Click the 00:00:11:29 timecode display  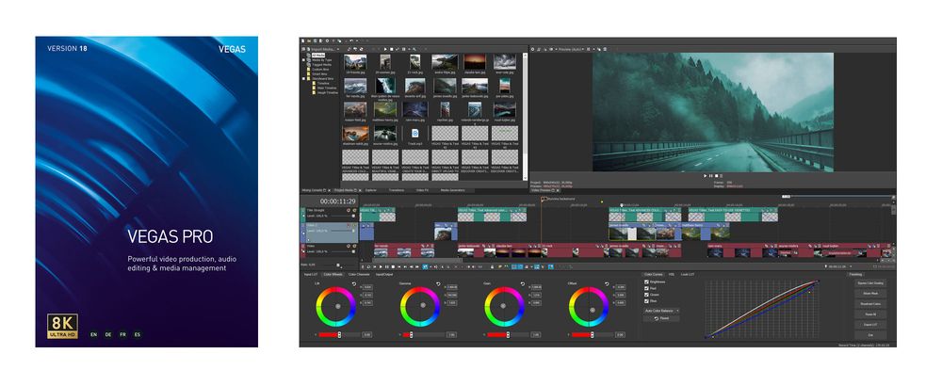337,201
